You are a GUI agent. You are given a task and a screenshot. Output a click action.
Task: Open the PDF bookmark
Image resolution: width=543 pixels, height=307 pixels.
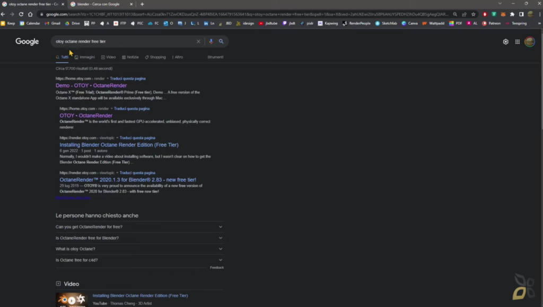coord(456,23)
